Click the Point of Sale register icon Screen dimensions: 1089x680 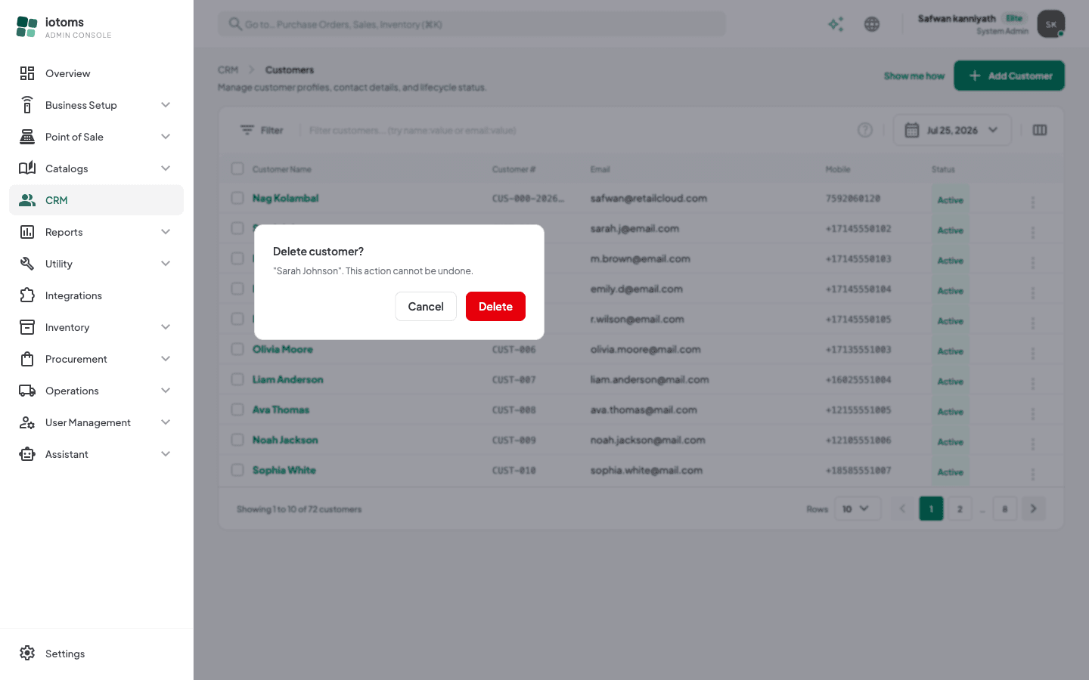coord(27,137)
